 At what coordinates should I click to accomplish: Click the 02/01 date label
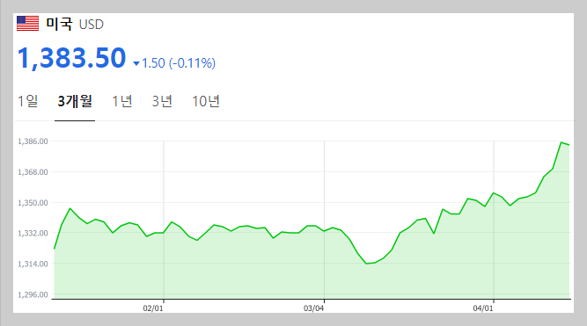(153, 308)
